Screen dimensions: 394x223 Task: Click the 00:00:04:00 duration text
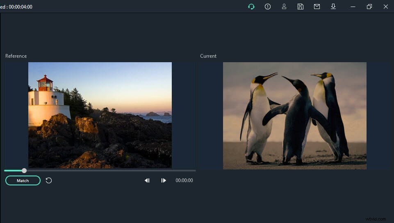tap(20, 7)
